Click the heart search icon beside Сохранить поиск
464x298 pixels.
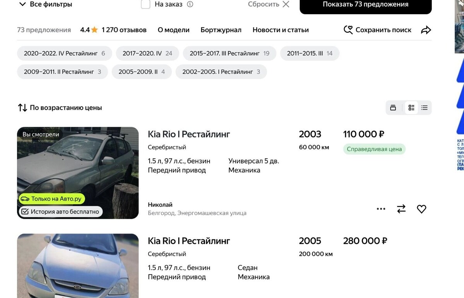click(x=348, y=30)
